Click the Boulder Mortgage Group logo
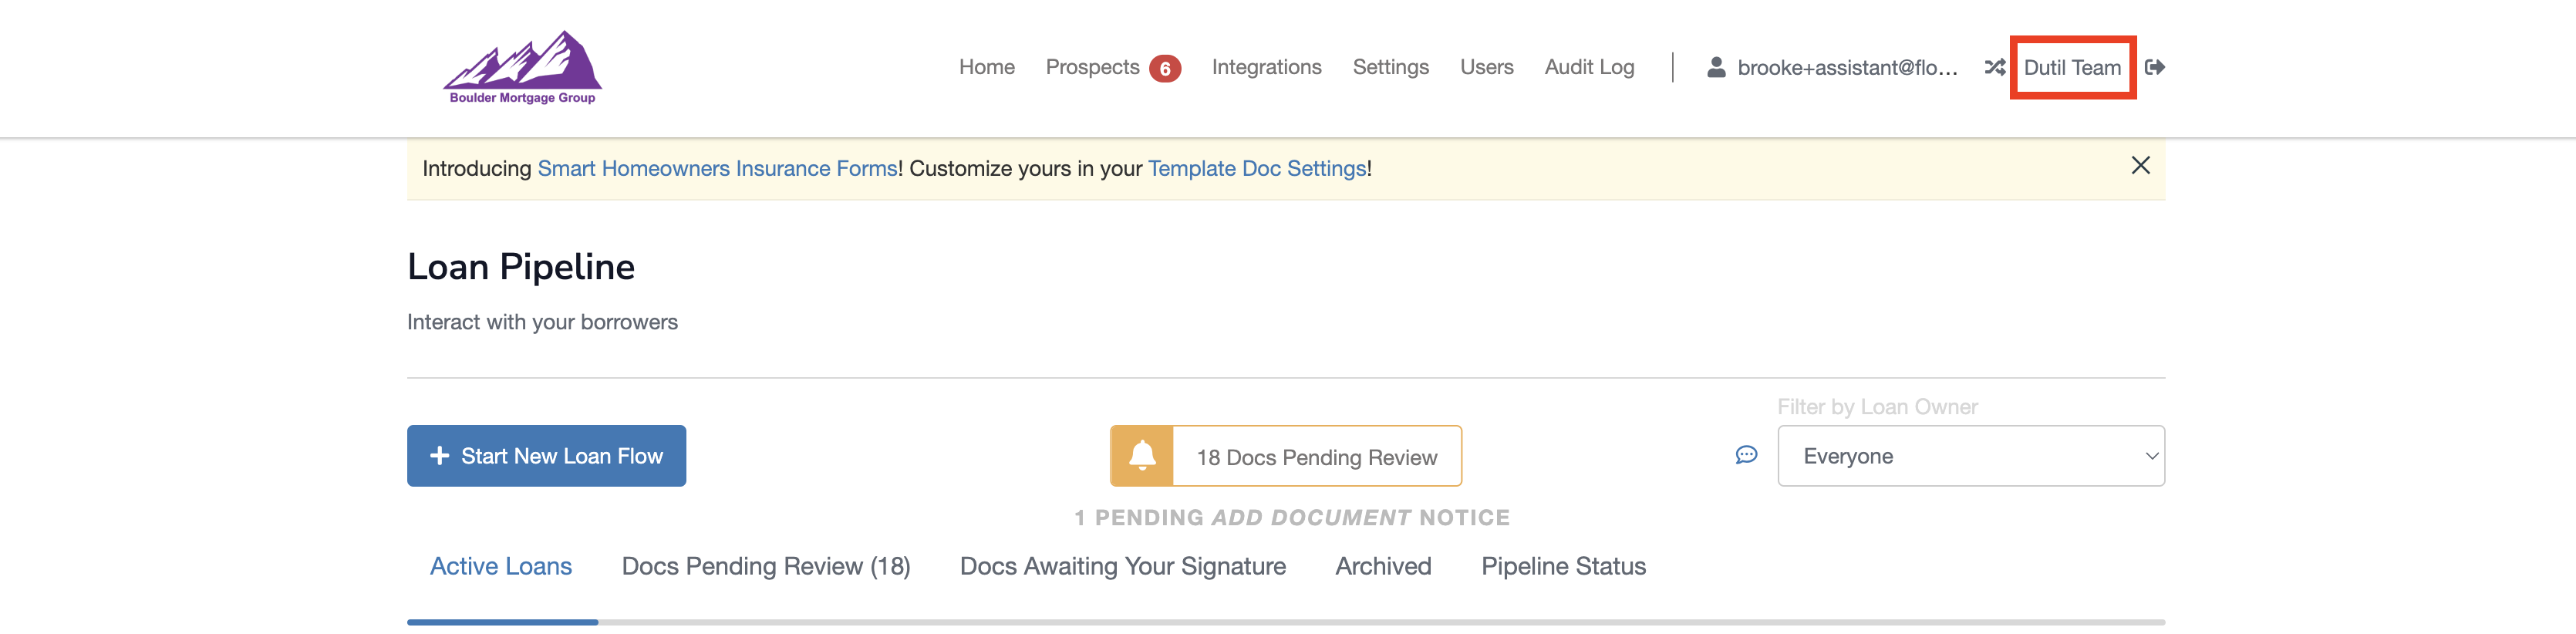The width and height of the screenshot is (2576, 634). (522, 67)
